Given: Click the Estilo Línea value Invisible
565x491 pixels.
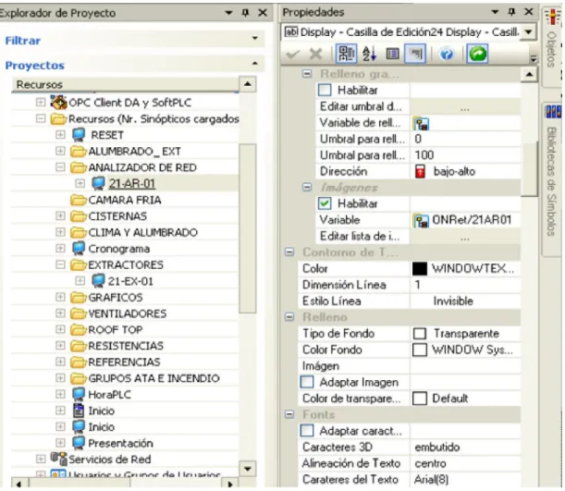Looking at the screenshot, I should click(453, 301).
